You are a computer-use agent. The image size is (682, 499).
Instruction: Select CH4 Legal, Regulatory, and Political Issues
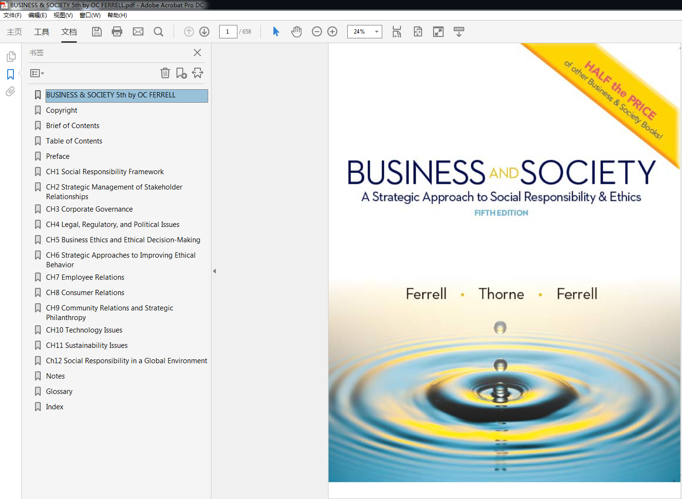coord(113,225)
